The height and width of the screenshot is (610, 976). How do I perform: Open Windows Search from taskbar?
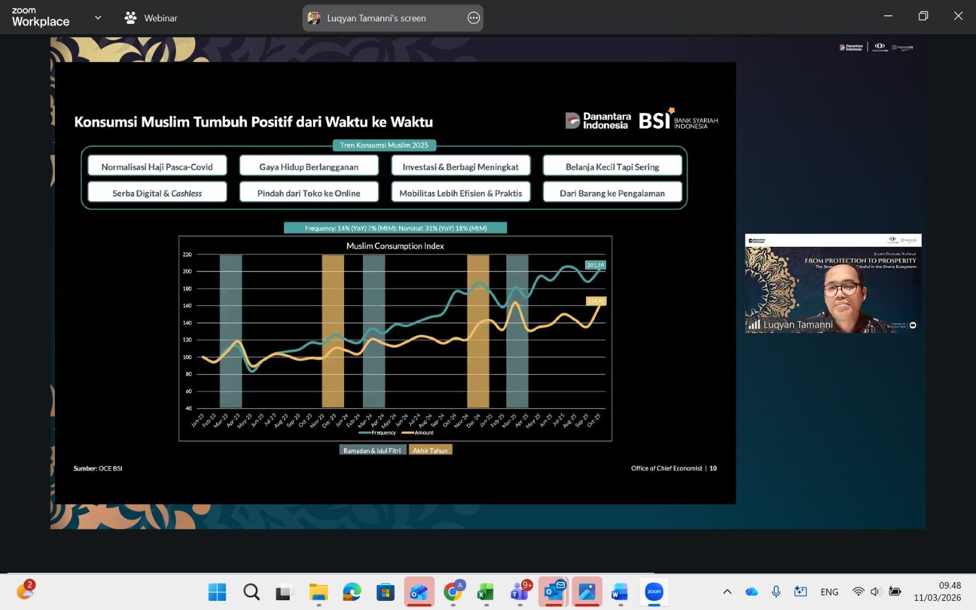pos(251,592)
